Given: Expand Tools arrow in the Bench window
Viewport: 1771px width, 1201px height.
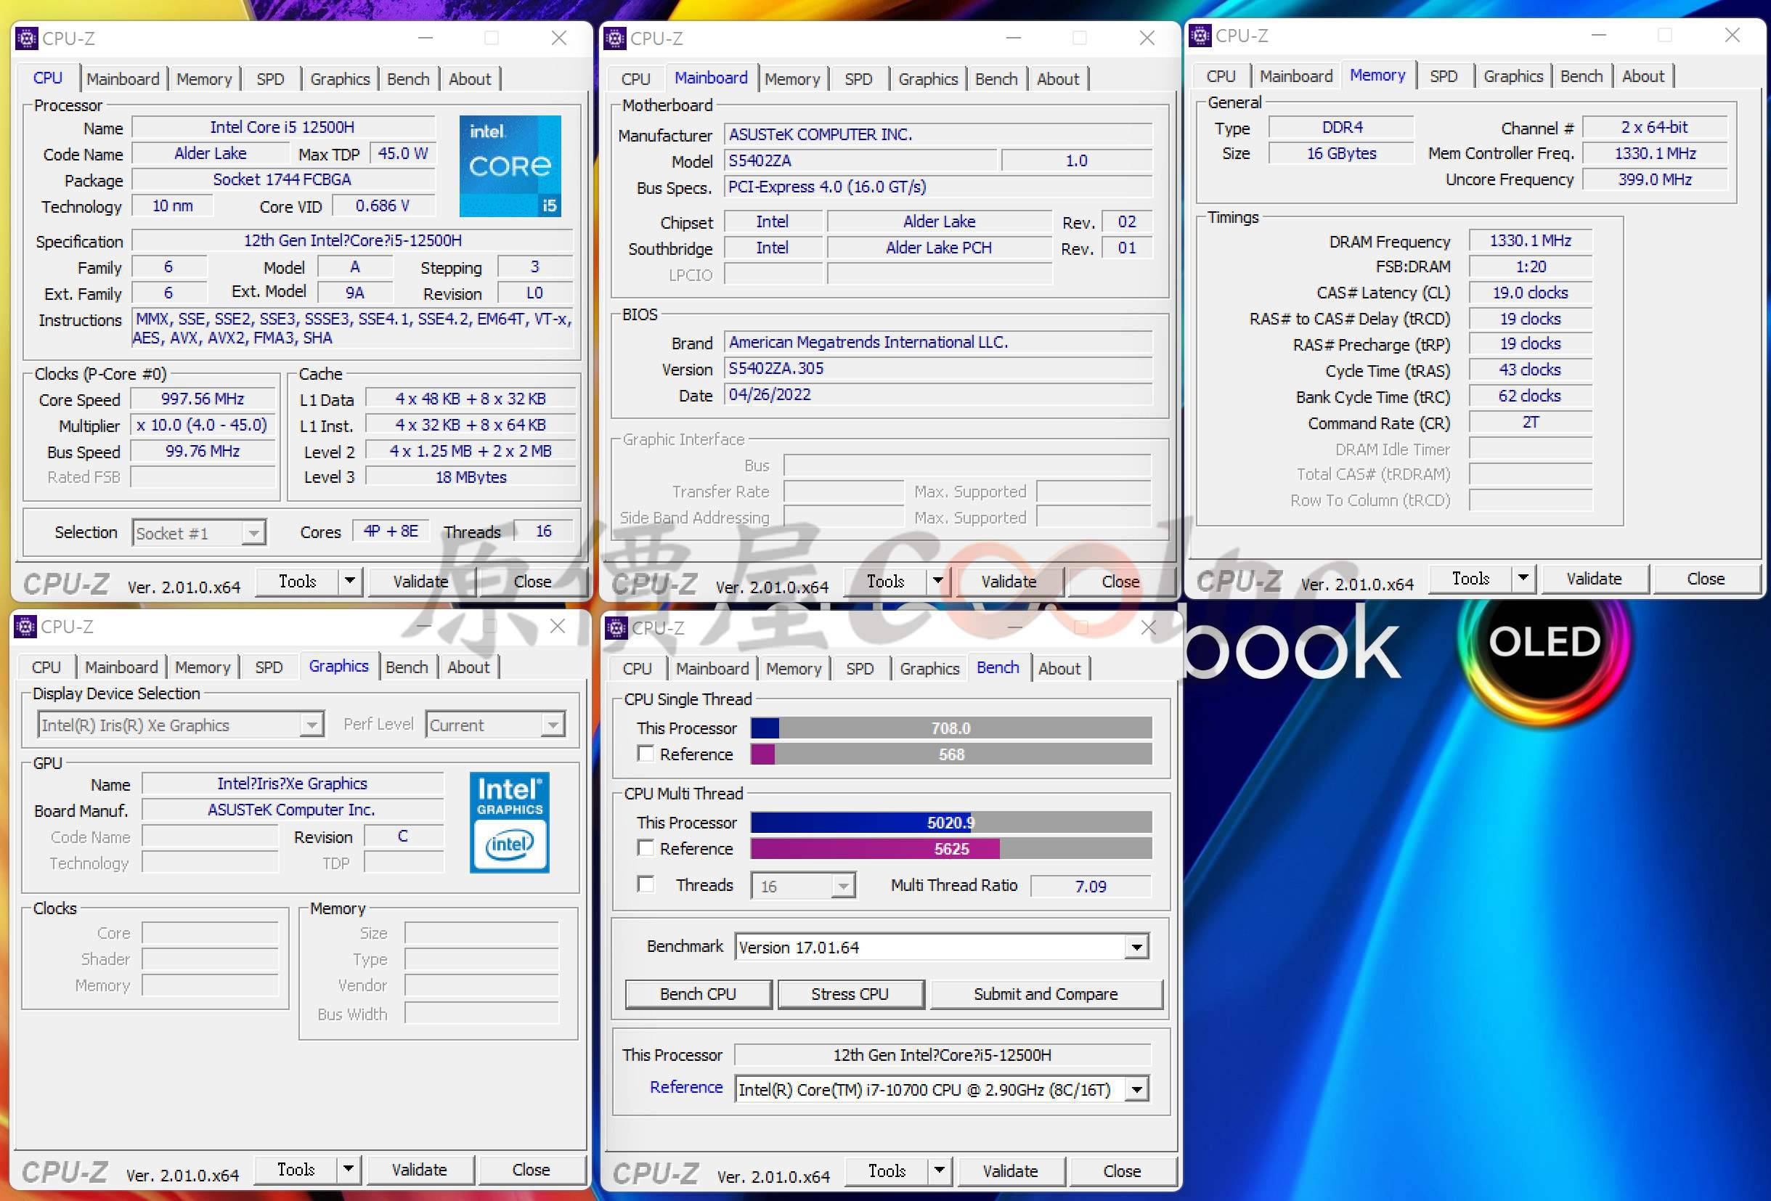Looking at the screenshot, I should pyautogui.click(x=940, y=1171).
